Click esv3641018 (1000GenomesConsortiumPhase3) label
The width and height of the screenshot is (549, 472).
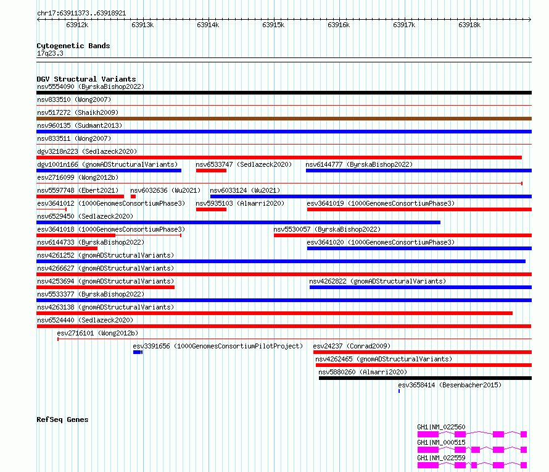click(x=111, y=229)
